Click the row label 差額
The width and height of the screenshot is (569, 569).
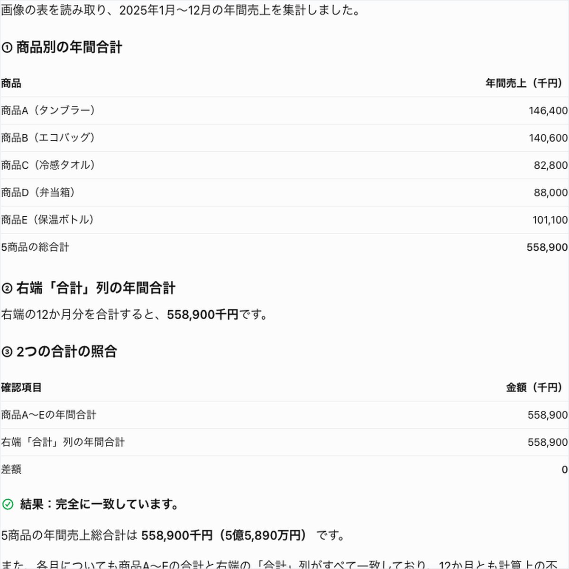tap(11, 469)
